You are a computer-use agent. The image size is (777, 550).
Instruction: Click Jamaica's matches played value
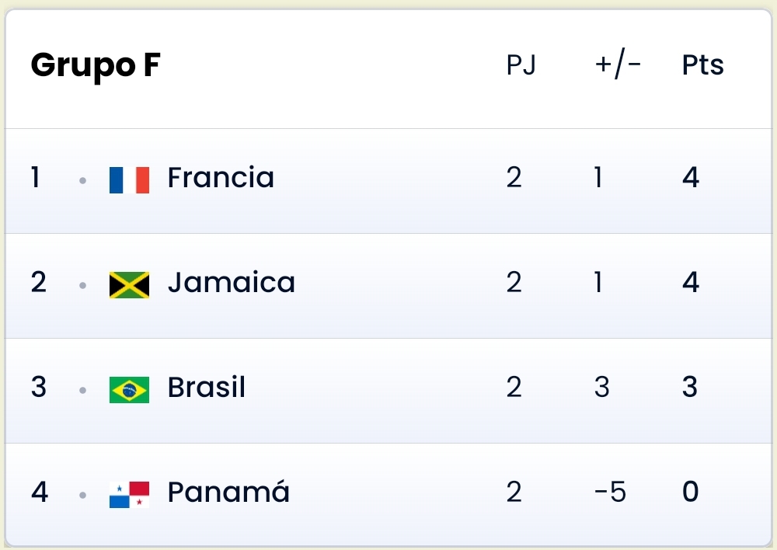tap(514, 283)
